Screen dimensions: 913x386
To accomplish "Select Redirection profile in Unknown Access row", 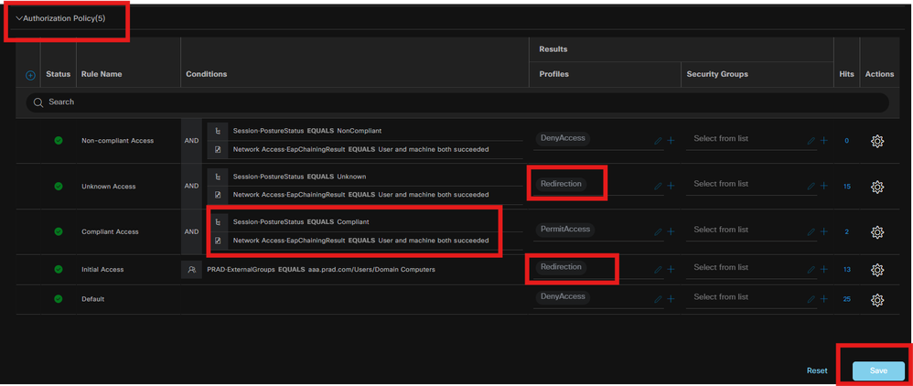I will pyautogui.click(x=561, y=183).
